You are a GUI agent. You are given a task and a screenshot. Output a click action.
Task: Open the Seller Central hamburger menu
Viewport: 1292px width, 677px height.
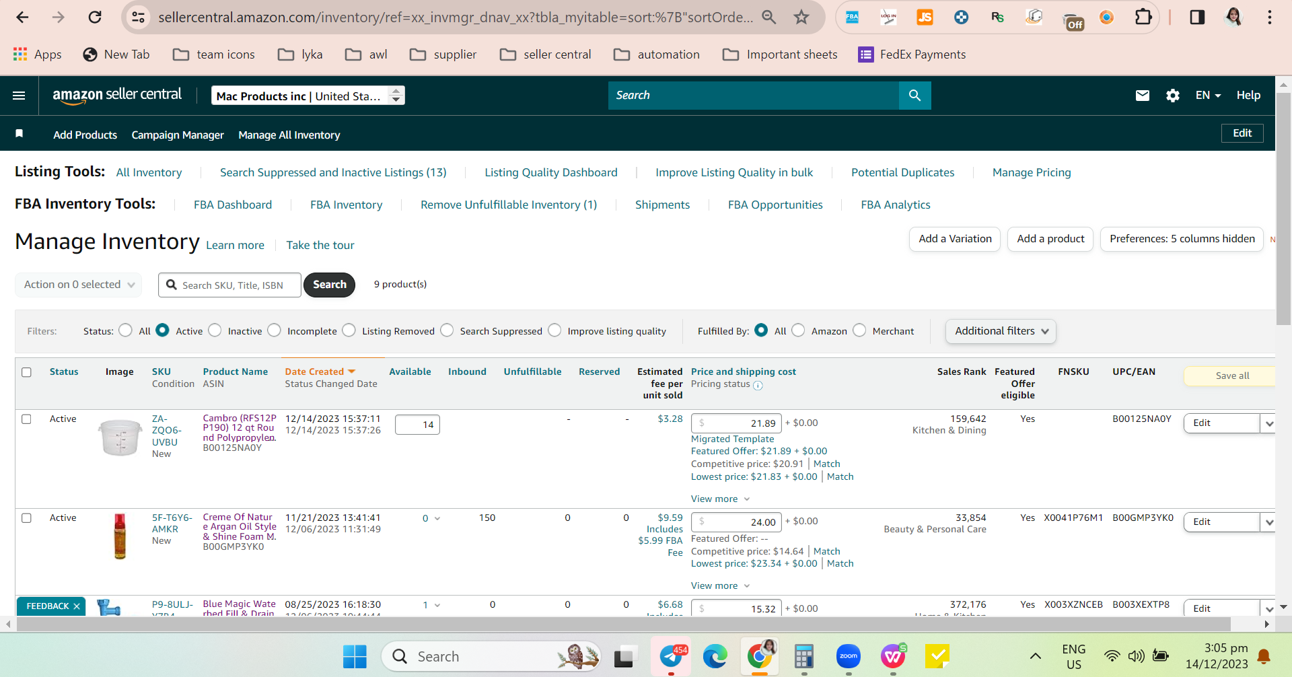point(19,96)
